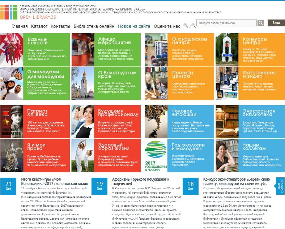
Task: Click the О юношеском центре library thumbnail
Action: [156, 50]
